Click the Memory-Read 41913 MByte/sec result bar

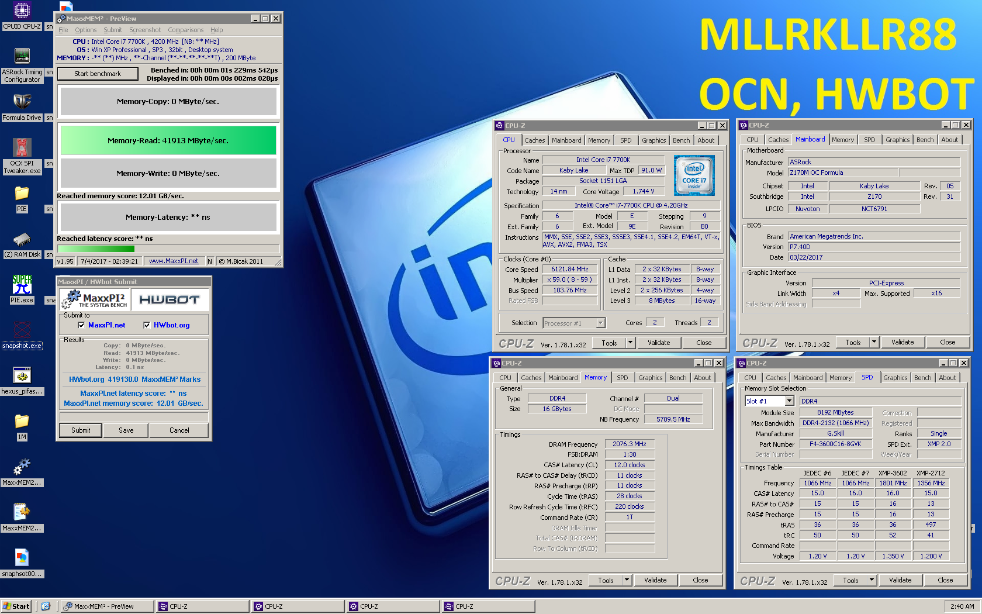[168, 140]
